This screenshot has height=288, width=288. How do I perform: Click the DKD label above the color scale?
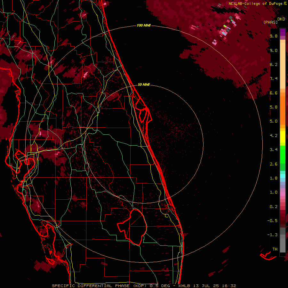pyautogui.click(x=281, y=19)
